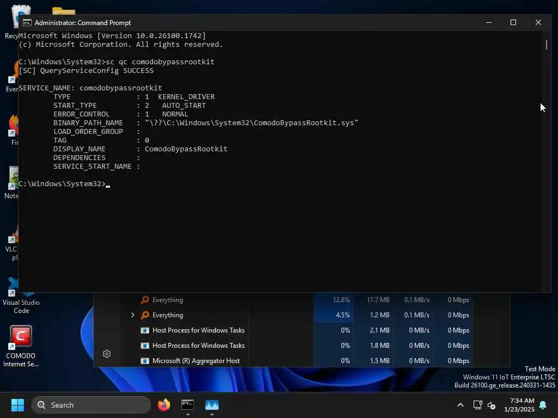Select the Command Prompt taskbar icon

click(187, 405)
